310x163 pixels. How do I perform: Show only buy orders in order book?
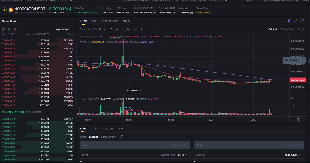[x=9, y=29]
